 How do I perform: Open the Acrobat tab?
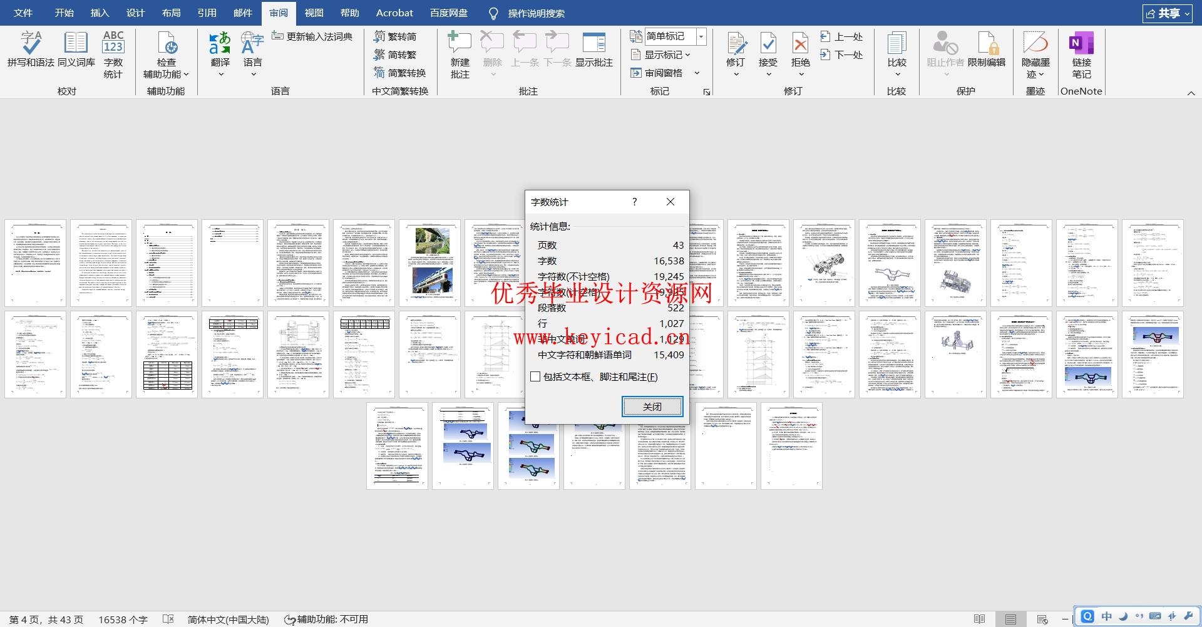(x=394, y=13)
